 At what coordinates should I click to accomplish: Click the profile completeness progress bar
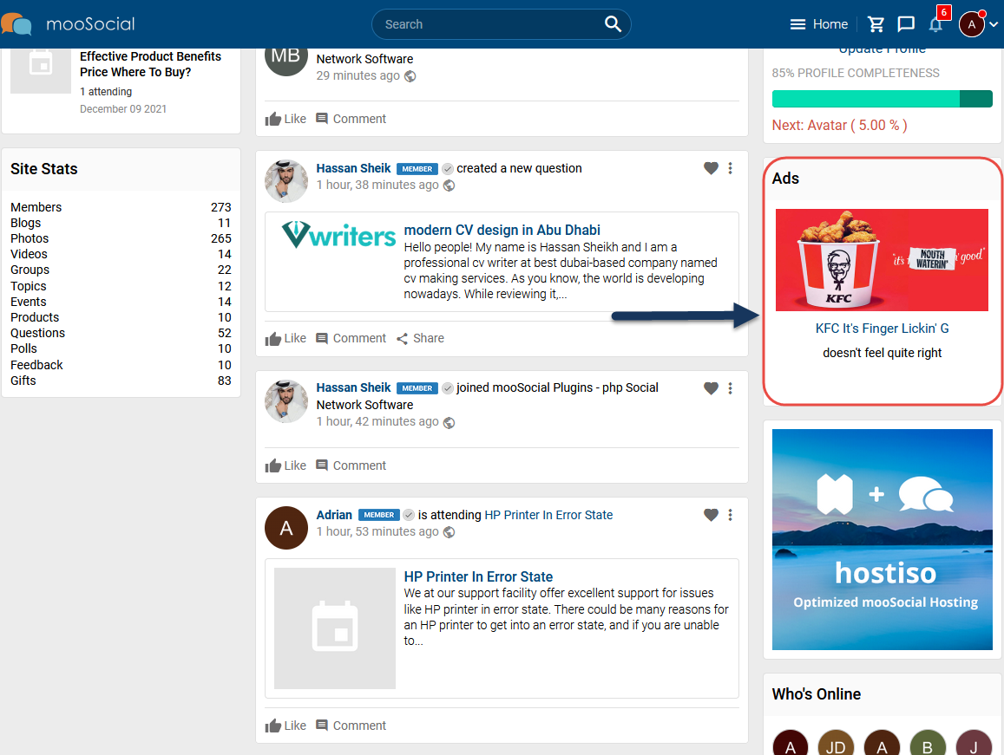(882, 99)
